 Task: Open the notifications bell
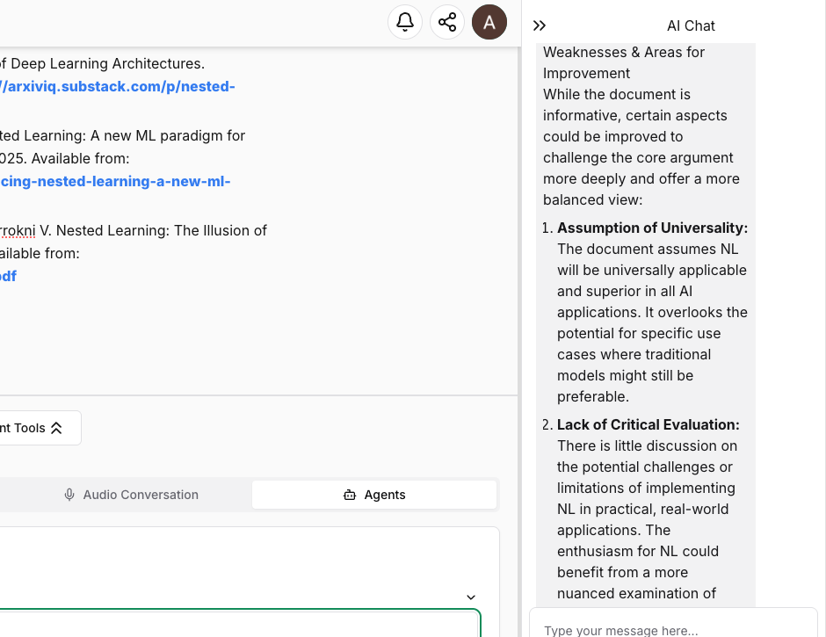pos(405,22)
